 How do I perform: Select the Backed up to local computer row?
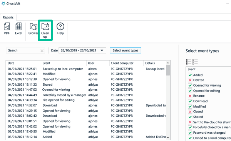[86, 69]
